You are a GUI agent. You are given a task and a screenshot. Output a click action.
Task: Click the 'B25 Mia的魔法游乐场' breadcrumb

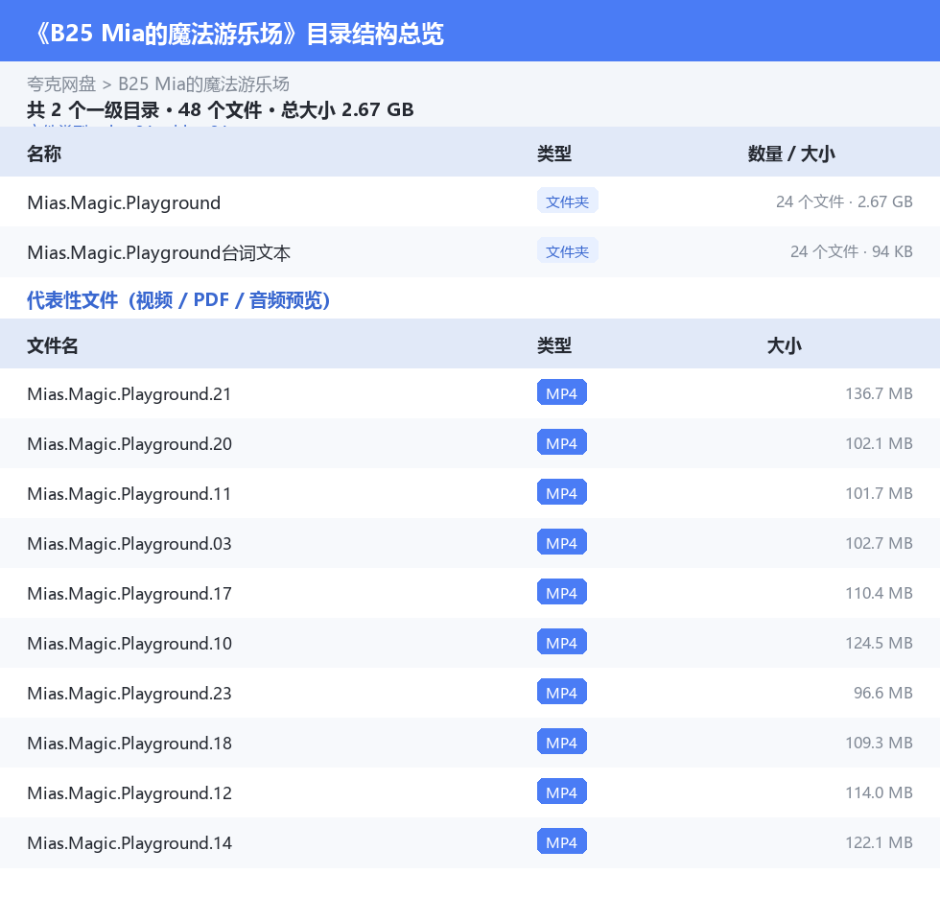[x=203, y=83]
